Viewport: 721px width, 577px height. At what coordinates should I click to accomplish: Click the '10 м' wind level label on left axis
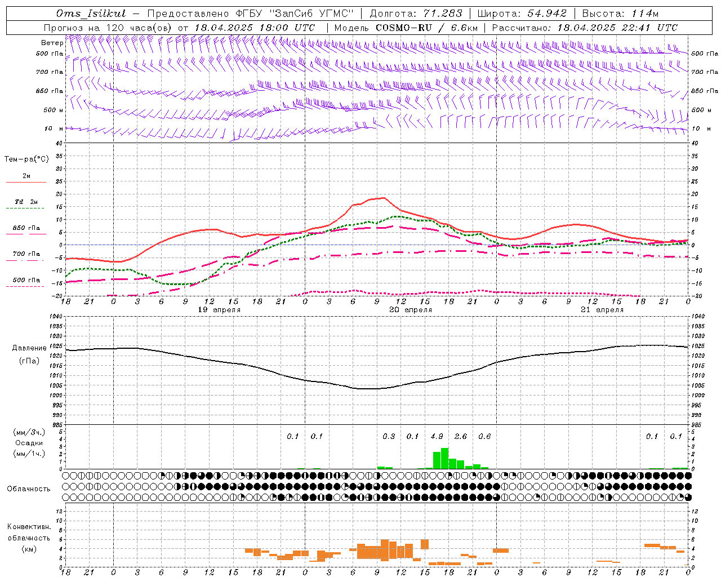(54, 128)
